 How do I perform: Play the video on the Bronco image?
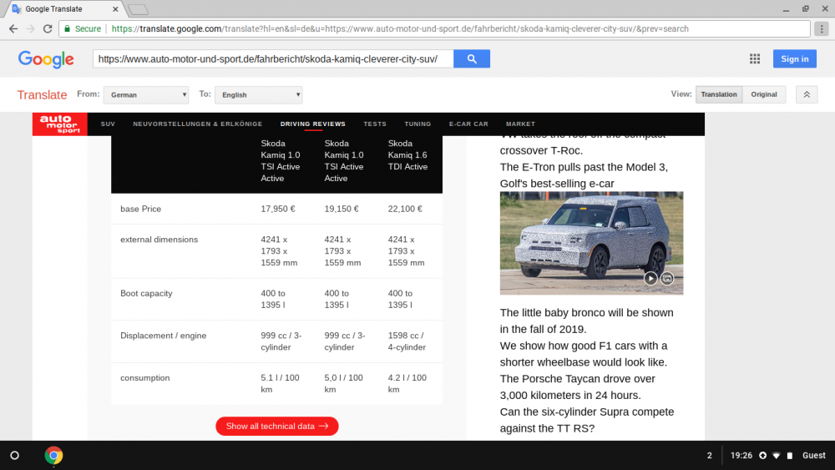click(x=650, y=278)
